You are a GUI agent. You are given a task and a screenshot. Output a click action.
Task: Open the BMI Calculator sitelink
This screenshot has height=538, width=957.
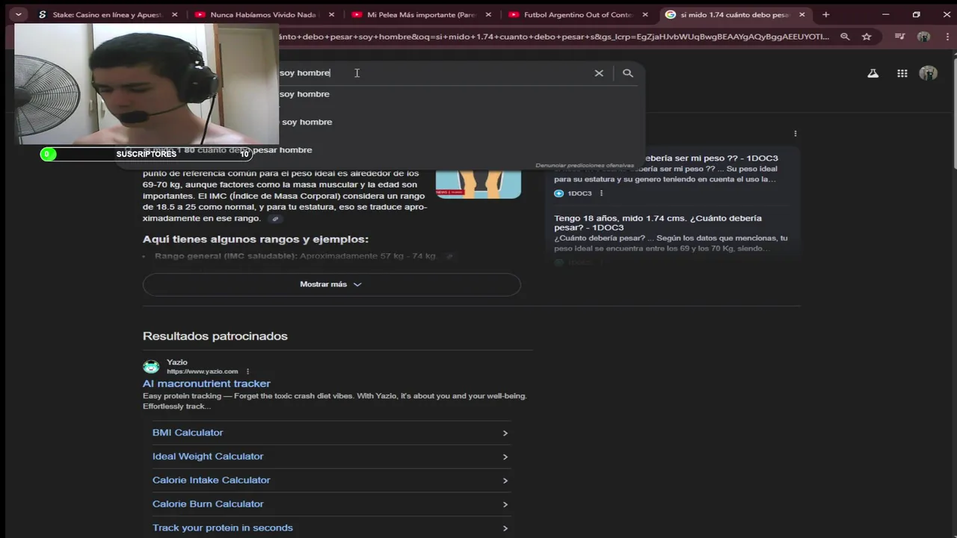[188, 433]
